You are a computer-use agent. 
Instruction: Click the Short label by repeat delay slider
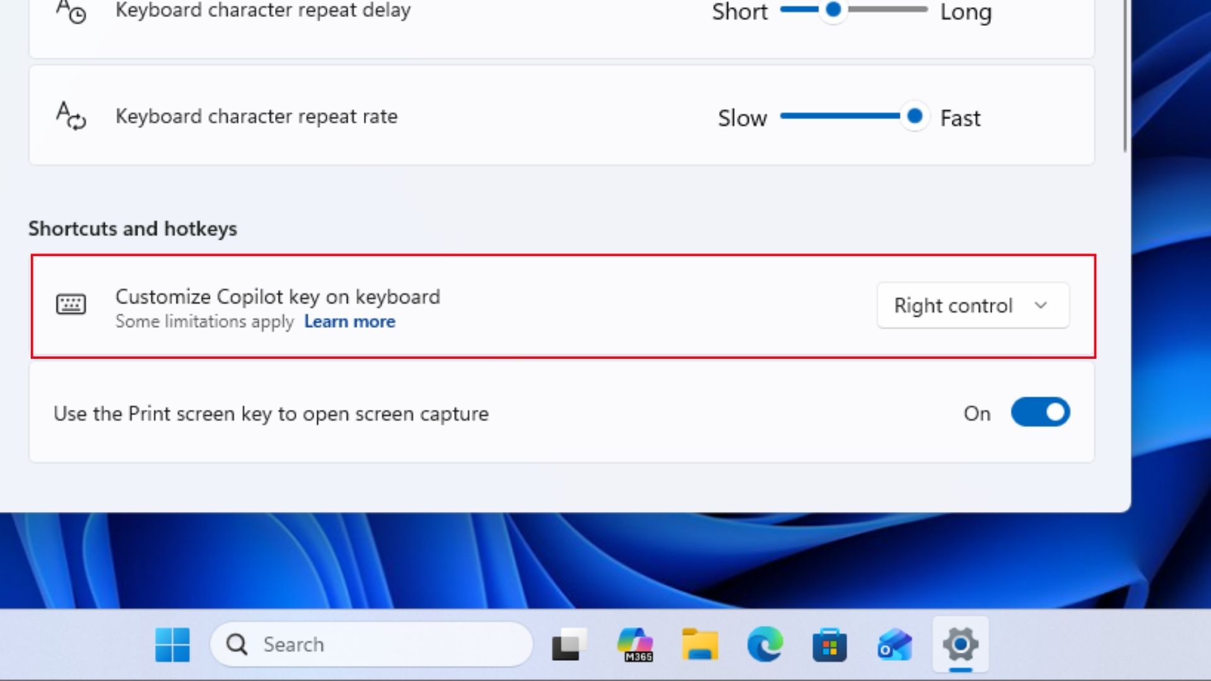(740, 12)
